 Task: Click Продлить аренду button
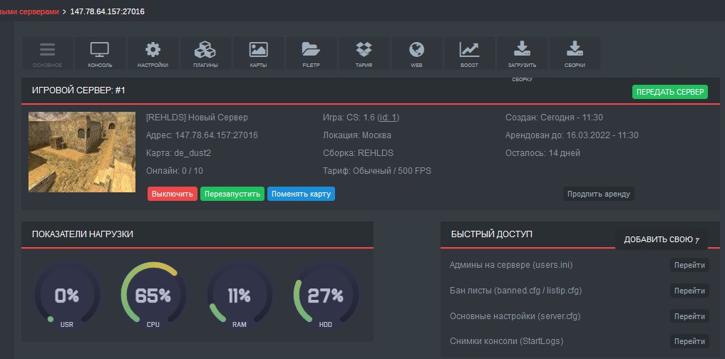598,194
